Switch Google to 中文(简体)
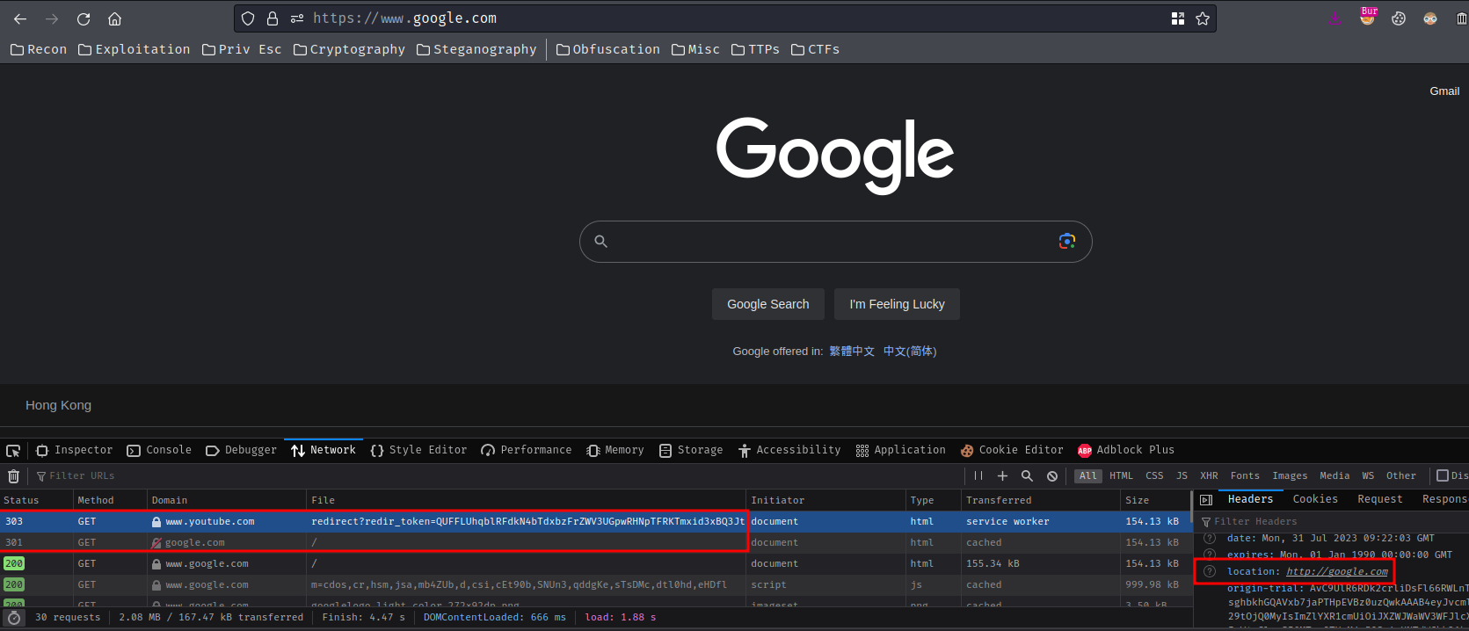Image resolution: width=1469 pixels, height=631 pixels. click(x=910, y=352)
